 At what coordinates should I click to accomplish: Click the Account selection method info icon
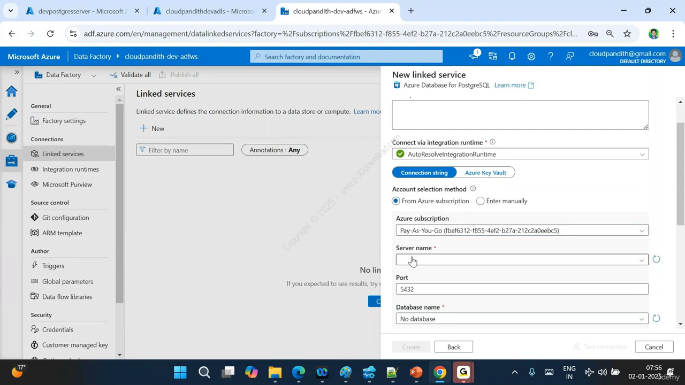point(473,189)
